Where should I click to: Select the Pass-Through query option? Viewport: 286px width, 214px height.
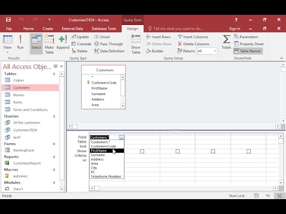[x=108, y=44]
